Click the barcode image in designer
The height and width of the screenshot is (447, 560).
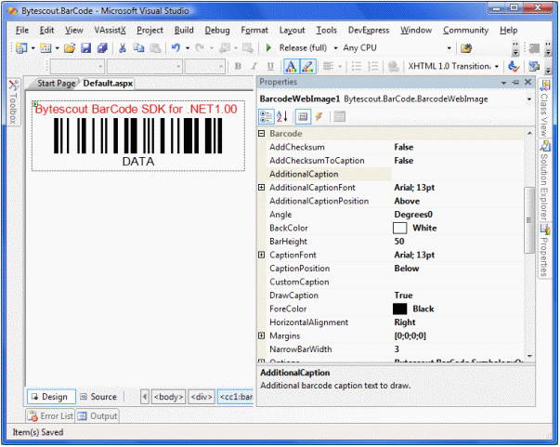click(x=138, y=136)
